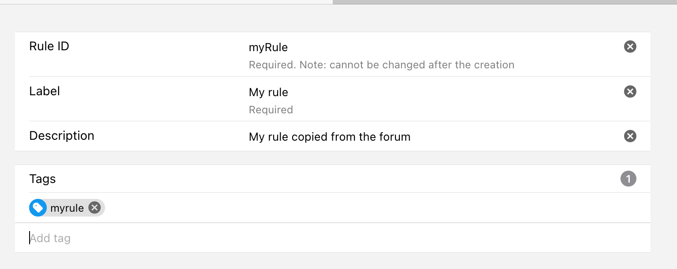Click the Tags section header

tap(43, 179)
